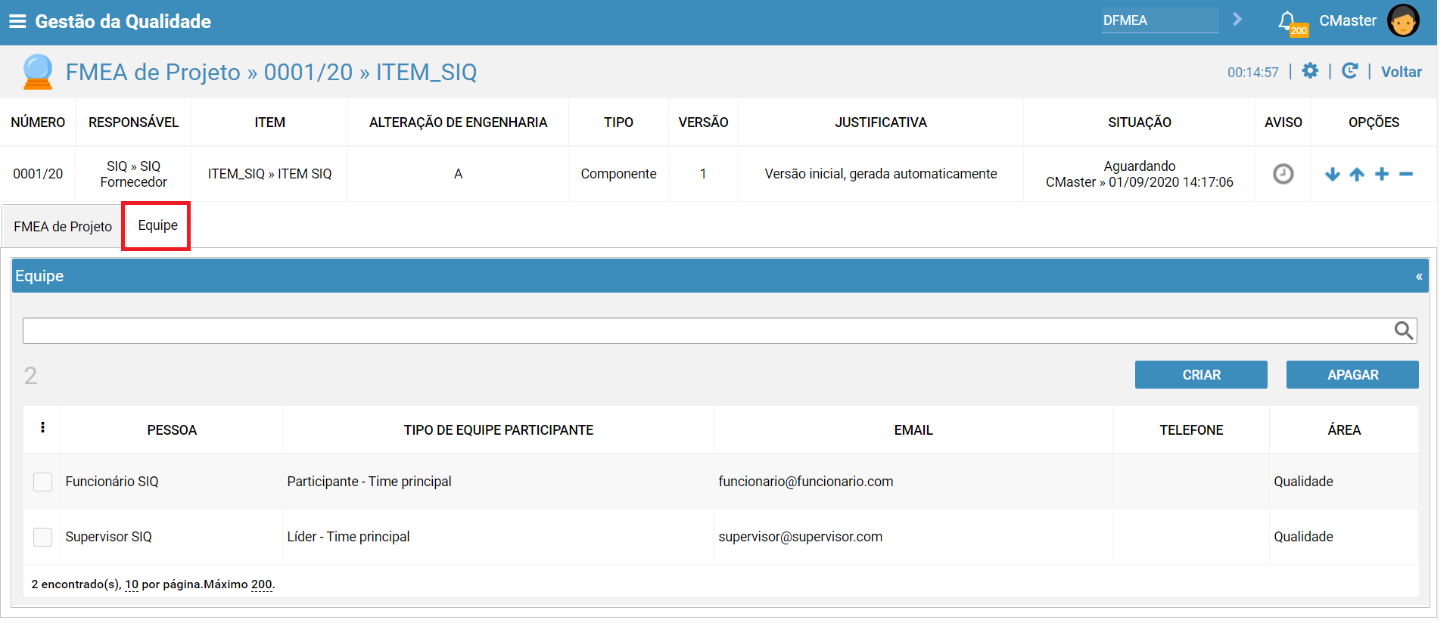Sort by the PESSOA column header

(172, 430)
